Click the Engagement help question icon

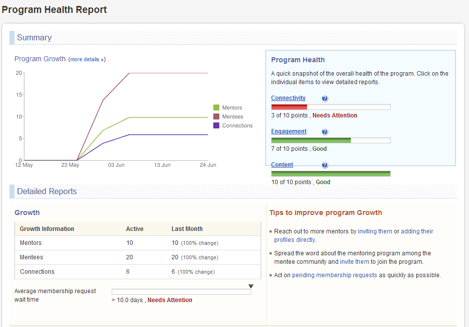click(x=325, y=132)
